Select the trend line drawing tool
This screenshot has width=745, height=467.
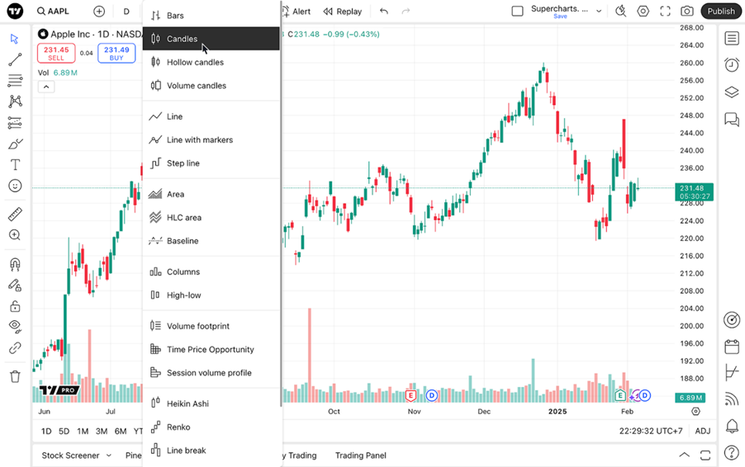click(15, 59)
